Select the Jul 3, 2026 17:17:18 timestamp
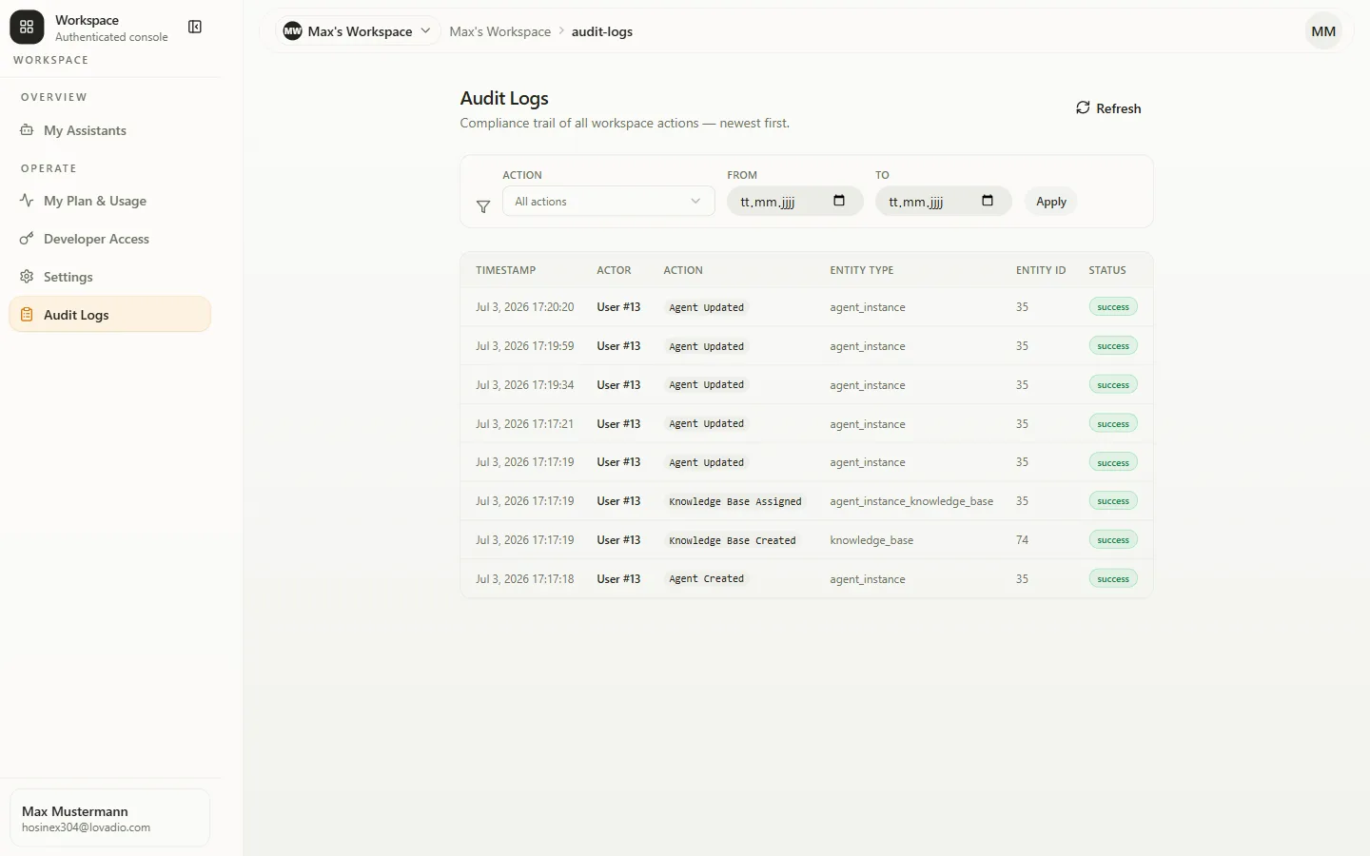The width and height of the screenshot is (1370, 856). pos(525,579)
